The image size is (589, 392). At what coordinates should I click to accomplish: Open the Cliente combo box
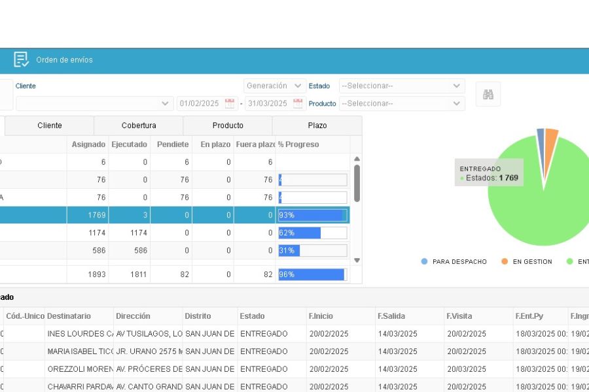click(94, 103)
